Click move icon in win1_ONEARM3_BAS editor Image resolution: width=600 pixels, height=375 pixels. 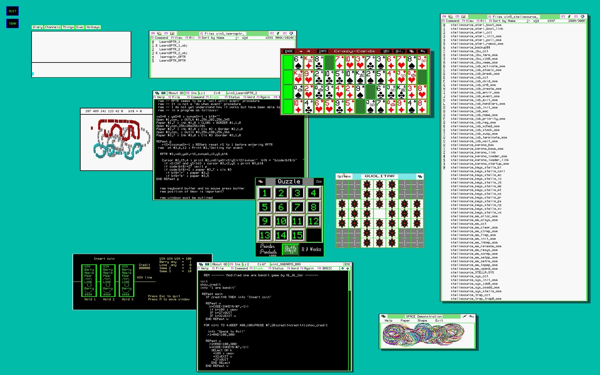201,264
